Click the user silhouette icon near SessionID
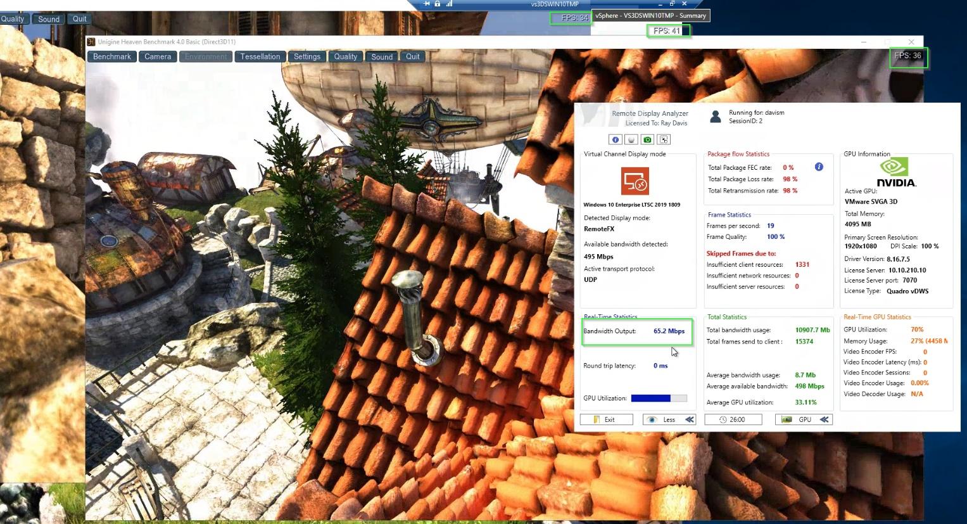 716,117
